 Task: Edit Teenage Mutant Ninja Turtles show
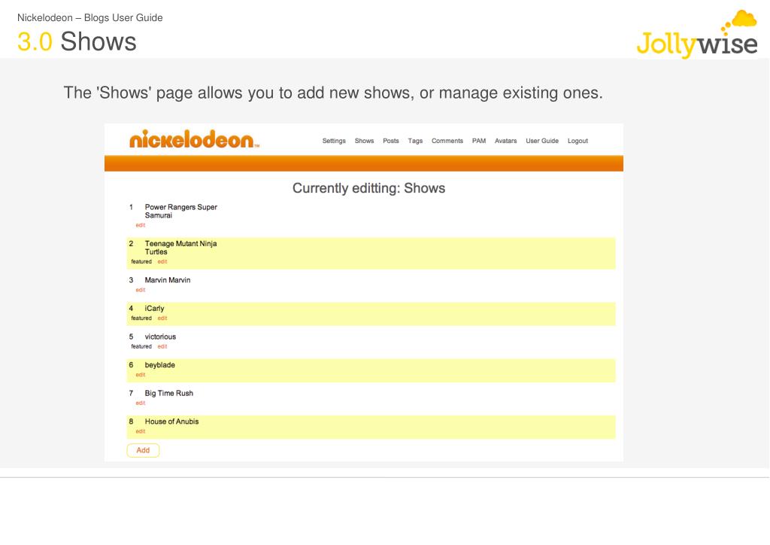[x=162, y=261]
